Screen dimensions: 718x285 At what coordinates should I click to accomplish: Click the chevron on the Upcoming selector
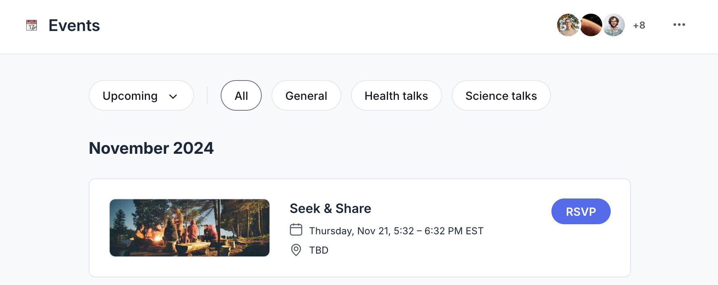click(173, 96)
